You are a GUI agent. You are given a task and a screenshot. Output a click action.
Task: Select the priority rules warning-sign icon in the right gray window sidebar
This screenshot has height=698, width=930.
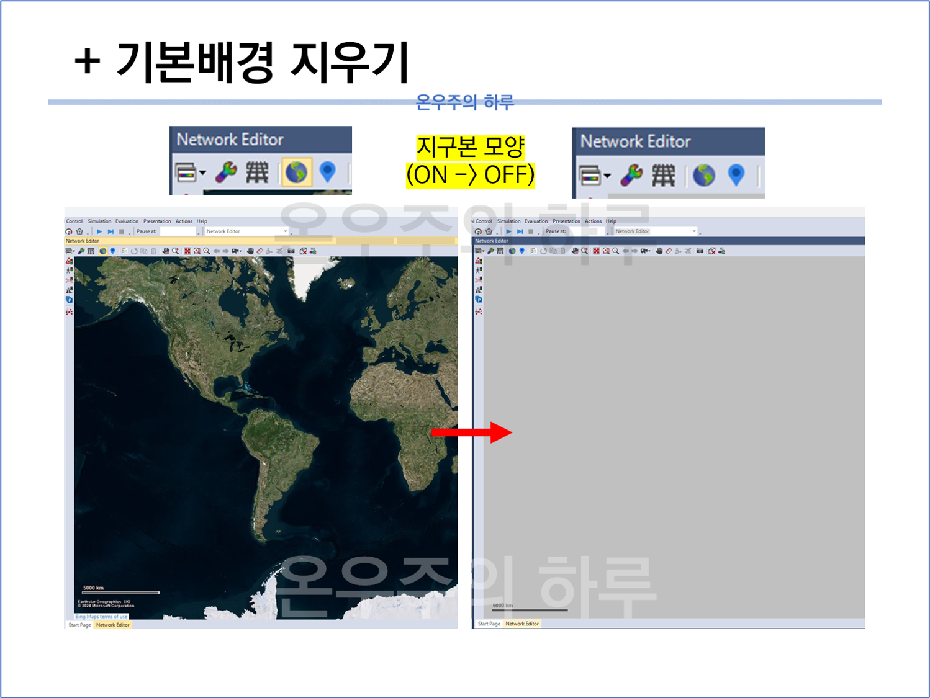click(479, 261)
